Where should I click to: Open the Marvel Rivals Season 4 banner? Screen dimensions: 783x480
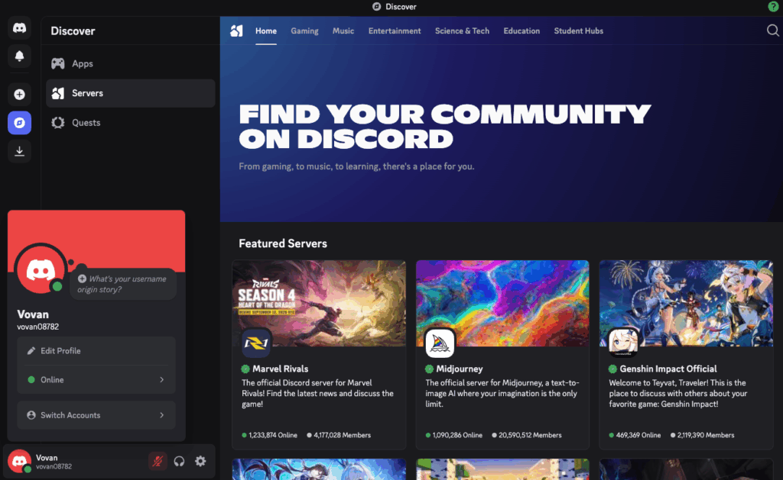tap(319, 303)
